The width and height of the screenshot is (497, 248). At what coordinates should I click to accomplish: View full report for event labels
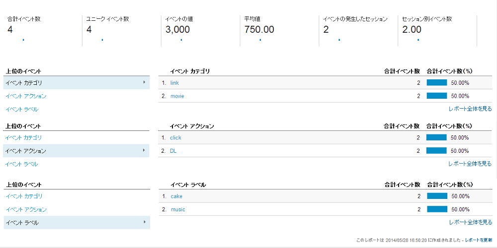tap(471, 222)
